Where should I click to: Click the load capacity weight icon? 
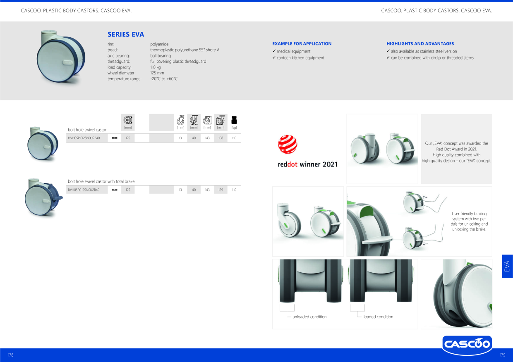coord(234,120)
